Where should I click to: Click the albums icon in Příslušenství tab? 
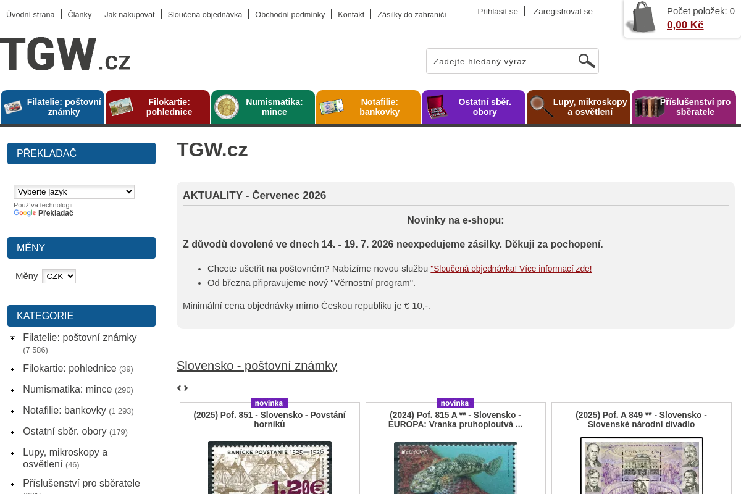648,107
